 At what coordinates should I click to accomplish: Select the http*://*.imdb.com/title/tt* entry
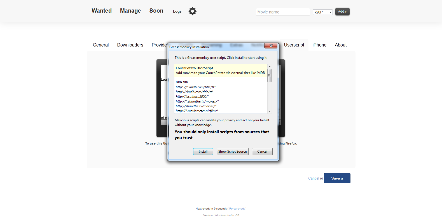(196, 87)
